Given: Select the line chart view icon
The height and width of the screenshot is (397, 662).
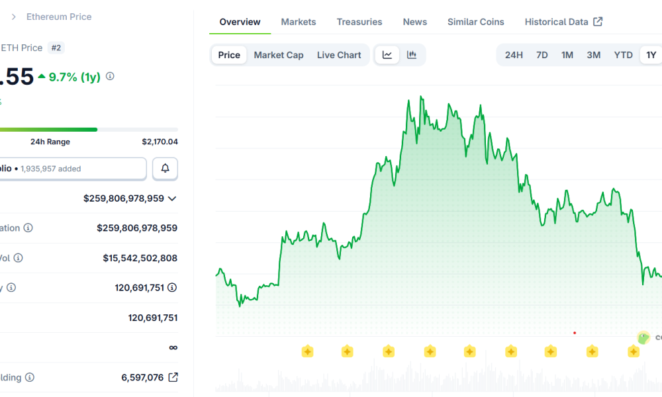Looking at the screenshot, I should [x=387, y=55].
